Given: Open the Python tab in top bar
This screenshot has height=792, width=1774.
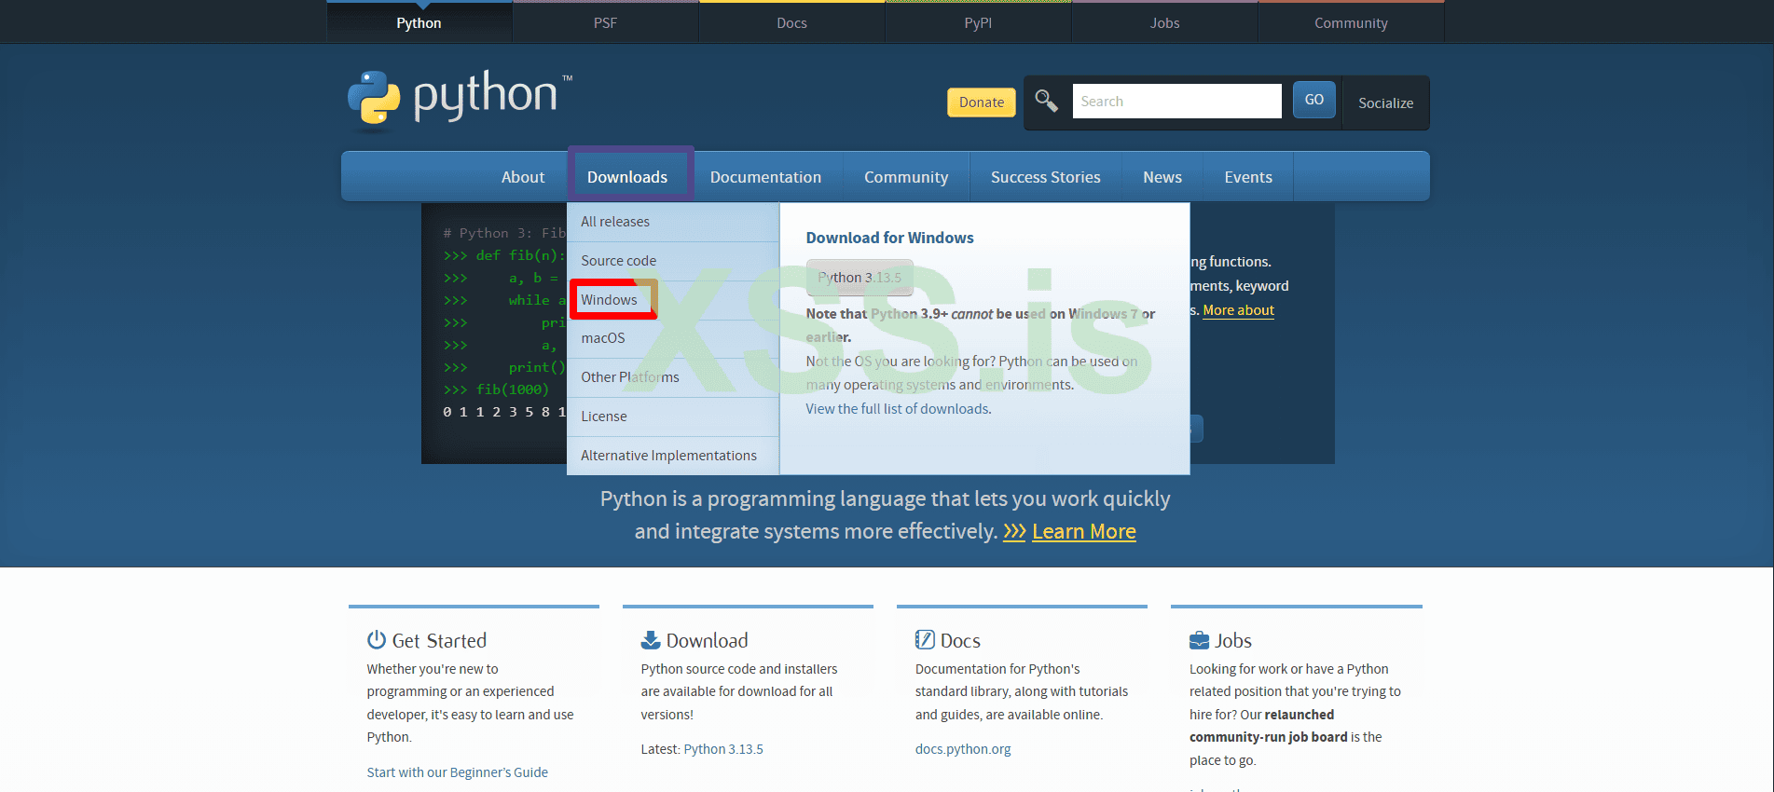Looking at the screenshot, I should tap(419, 22).
